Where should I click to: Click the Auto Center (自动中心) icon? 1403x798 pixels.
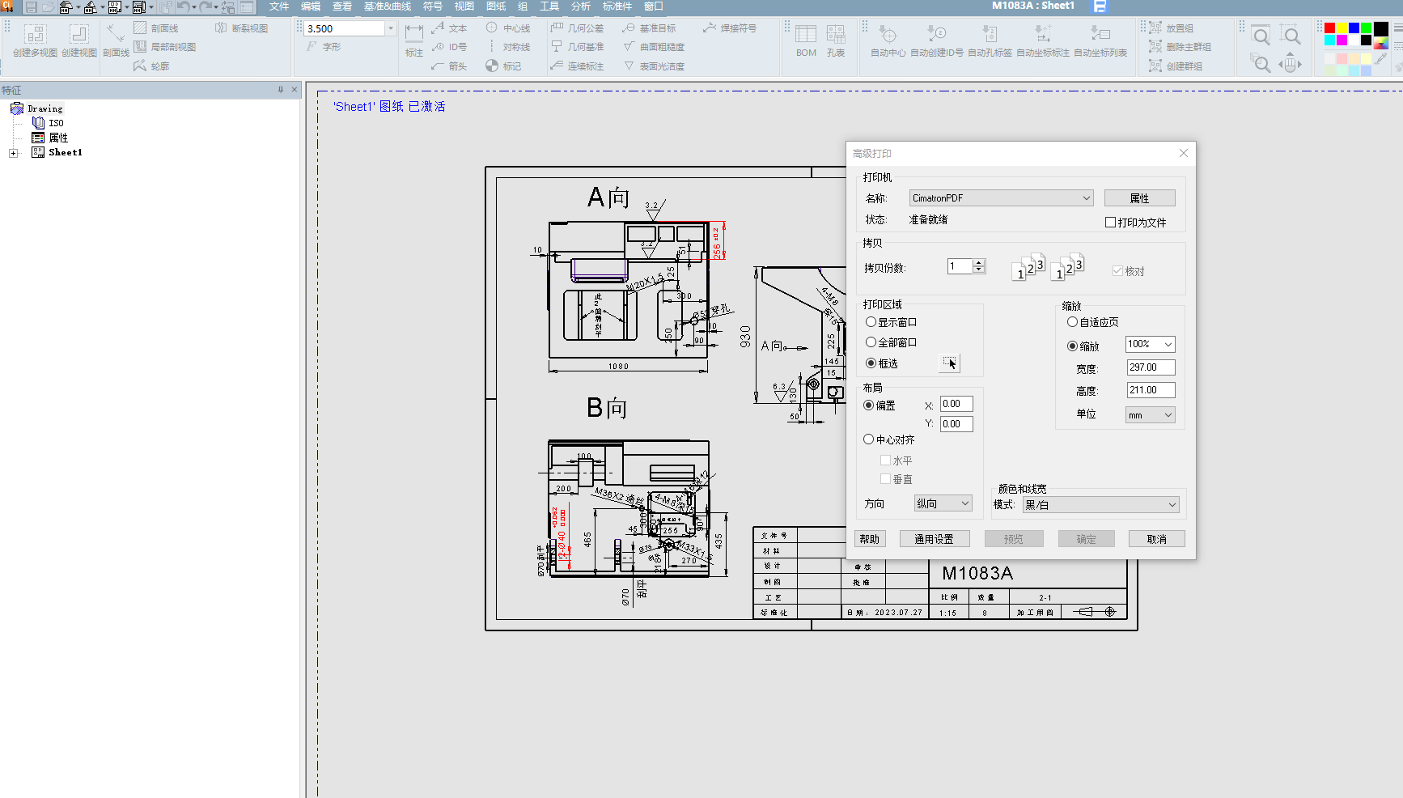pos(888,40)
